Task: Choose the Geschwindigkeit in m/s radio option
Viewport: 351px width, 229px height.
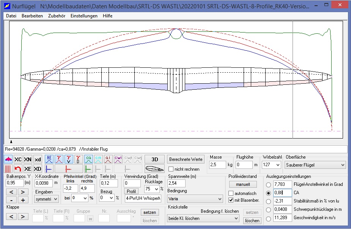Action: [269, 218]
